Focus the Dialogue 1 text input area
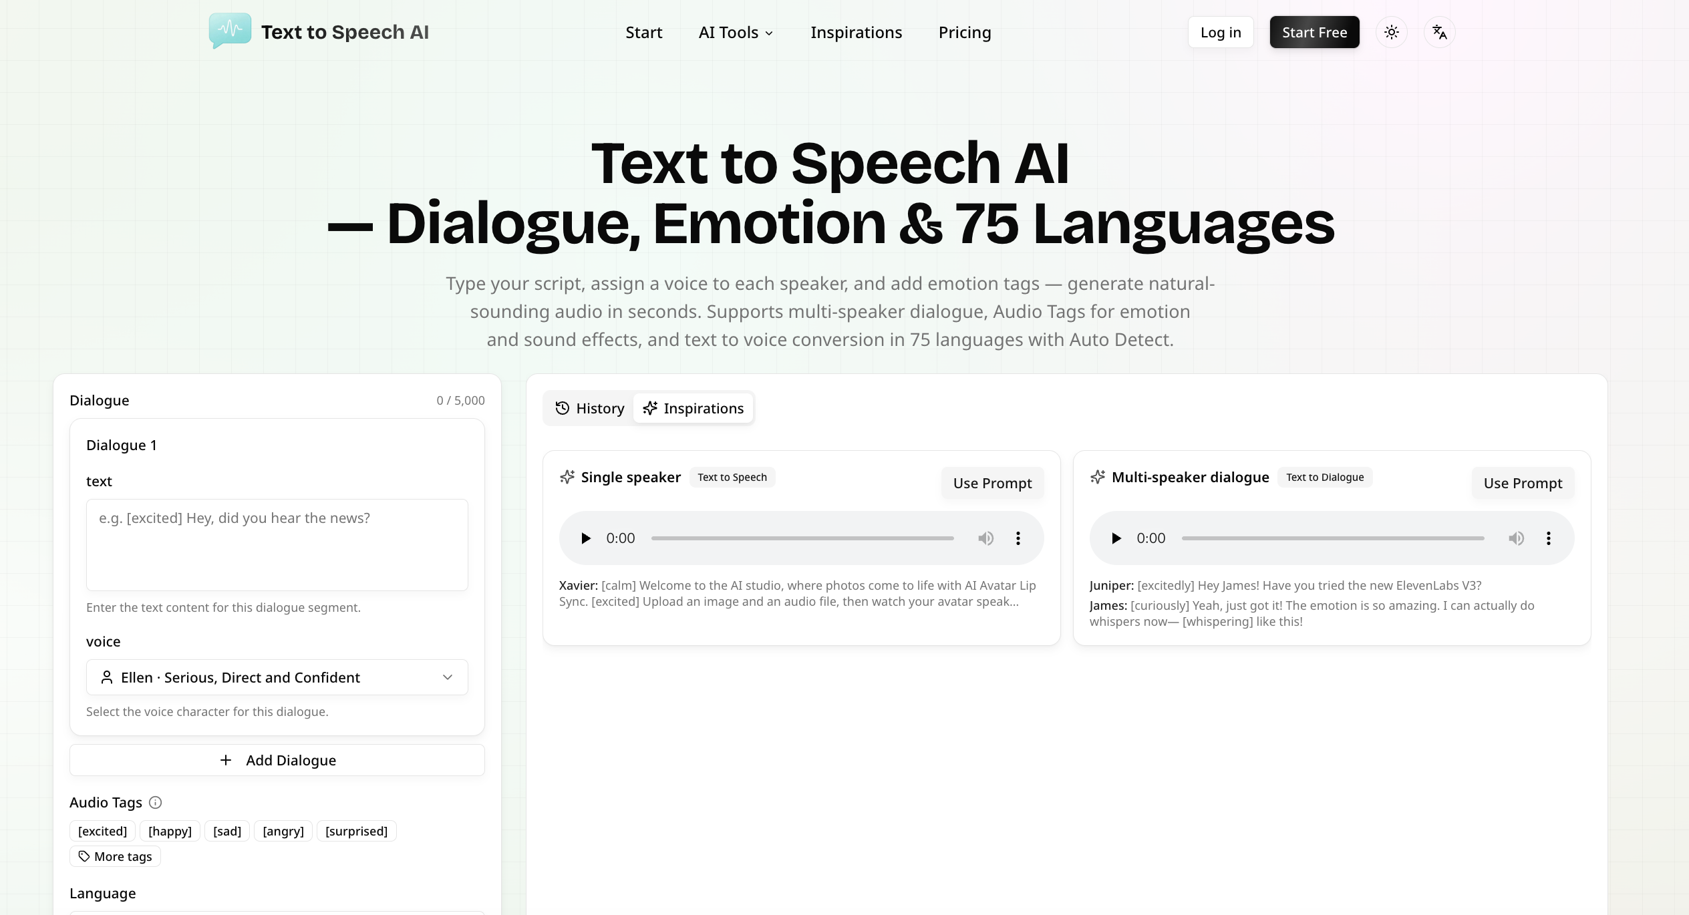The height and width of the screenshot is (915, 1689). click(x=277, y=545)
